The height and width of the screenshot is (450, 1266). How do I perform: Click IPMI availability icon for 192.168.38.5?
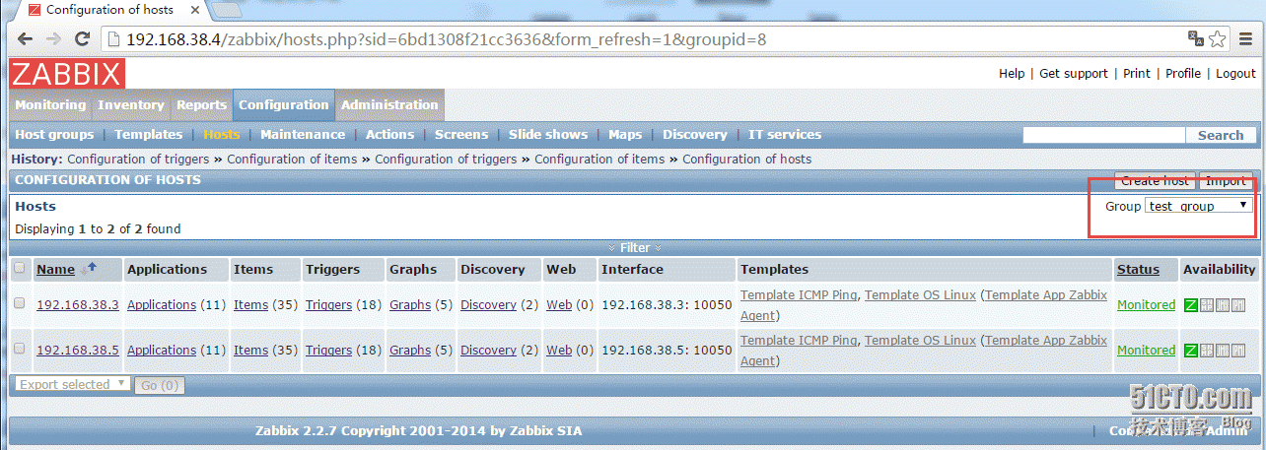(1238, 351)
